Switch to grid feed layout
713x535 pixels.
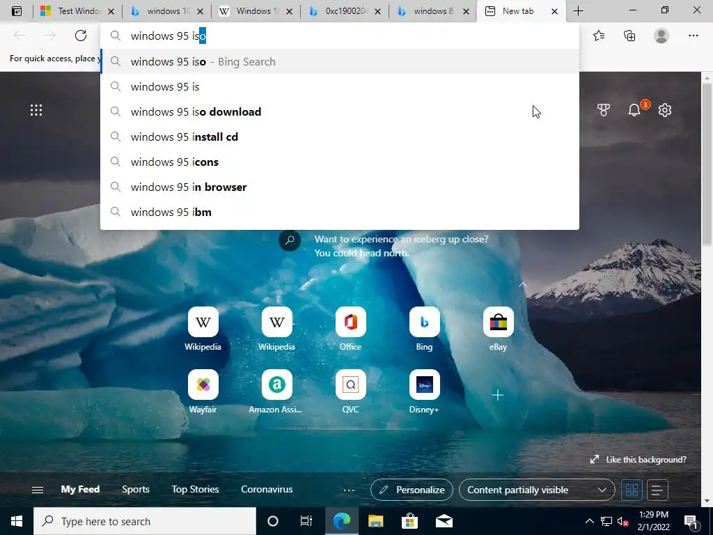coord(632,490)
